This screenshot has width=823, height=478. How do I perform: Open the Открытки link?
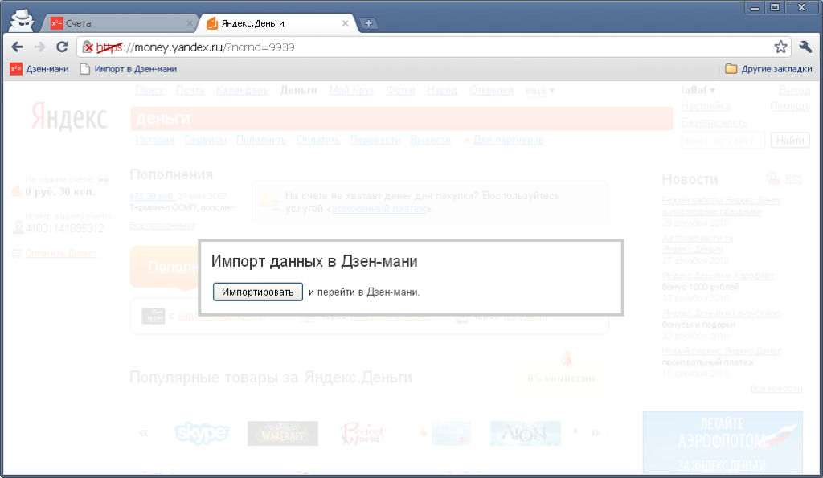click(491, 90)
